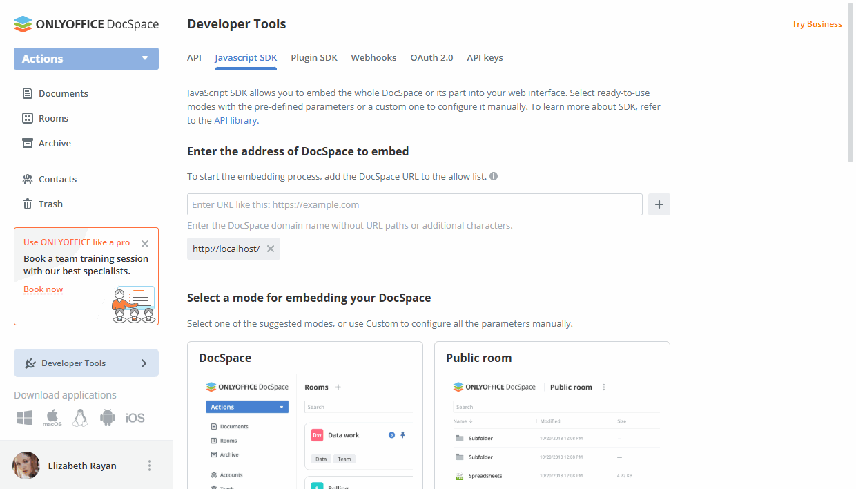Click the Developer Tools page heading

pos(237,24)
